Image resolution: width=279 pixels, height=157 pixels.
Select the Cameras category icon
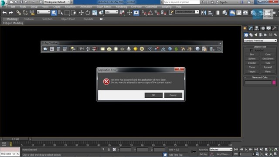pos(261,35)
